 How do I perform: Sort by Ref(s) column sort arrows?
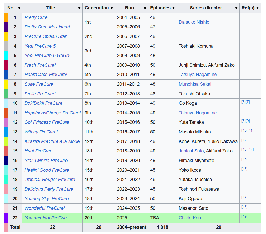[257, 8]
